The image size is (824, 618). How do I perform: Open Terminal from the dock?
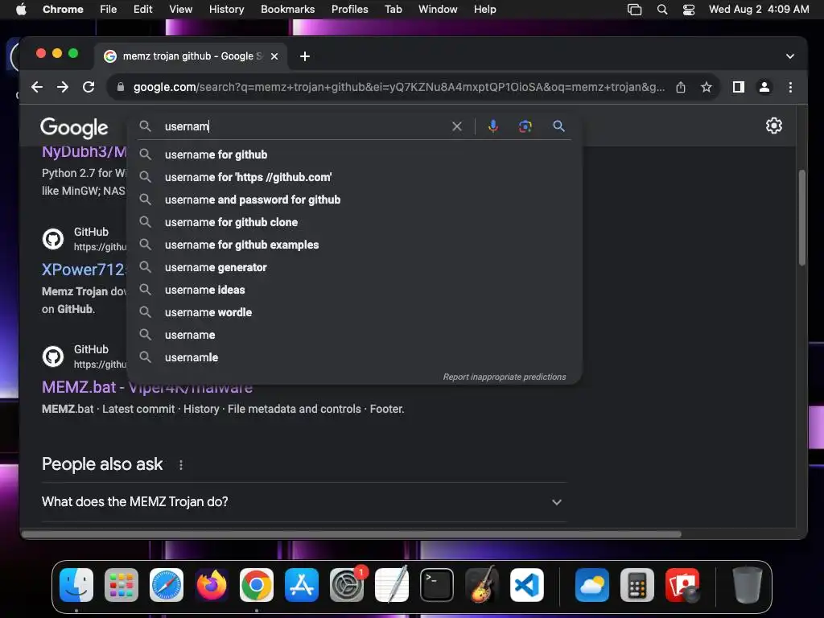(437, 585)
